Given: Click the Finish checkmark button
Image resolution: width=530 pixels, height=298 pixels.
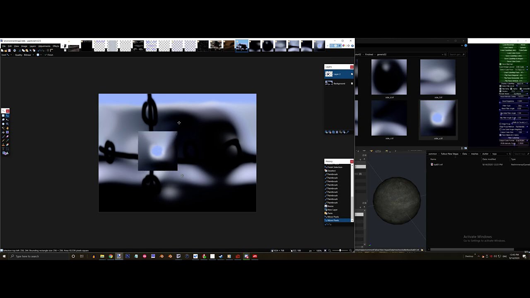Looking at the screenshot, I should point(49,55).
